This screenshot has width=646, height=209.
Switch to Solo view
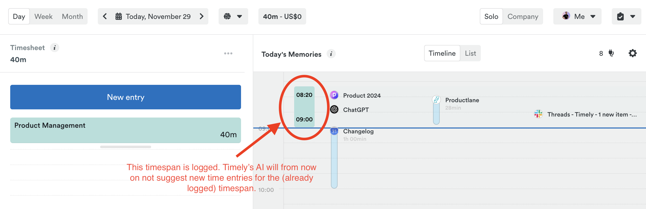point(491,16)
